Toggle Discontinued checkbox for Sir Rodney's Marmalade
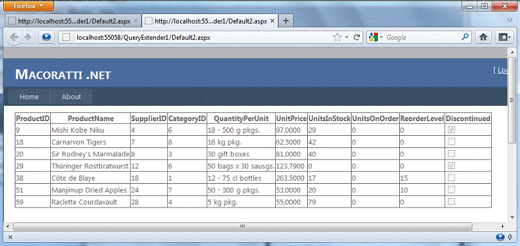 451,154
